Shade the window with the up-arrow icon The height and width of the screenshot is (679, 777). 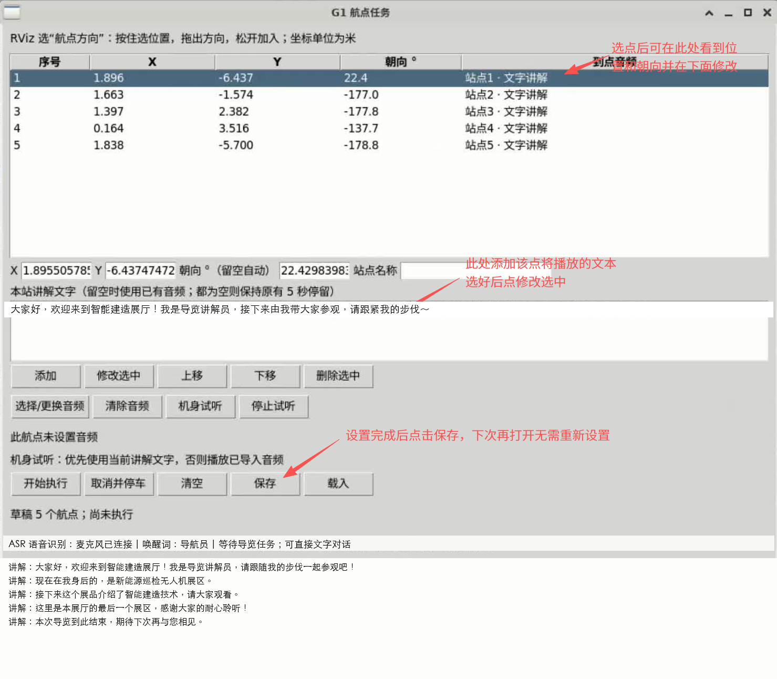(709, 13)
